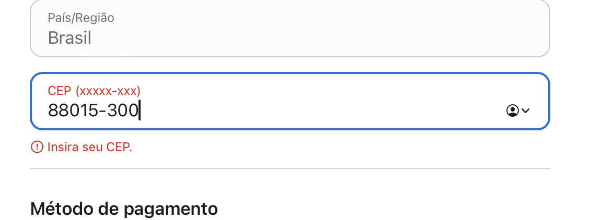Click the horizontal divider above payment section
This screenshot has height=220, width=601.
click(290, 168)
